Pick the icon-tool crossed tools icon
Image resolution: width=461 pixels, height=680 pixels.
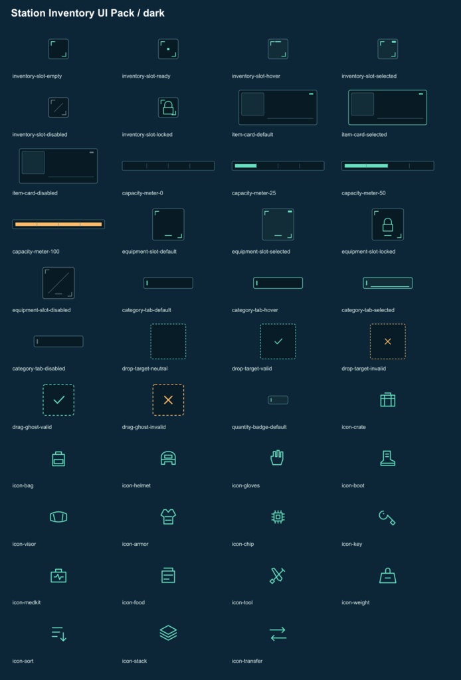coord(278,576)
